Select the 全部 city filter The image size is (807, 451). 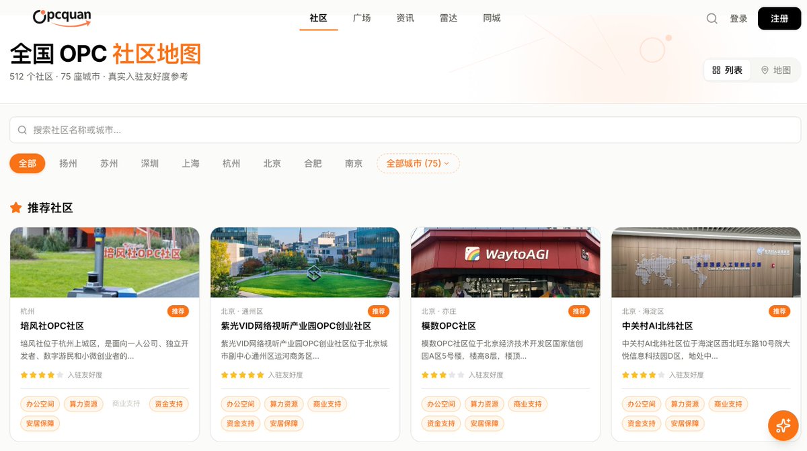(x=28, y=163)
